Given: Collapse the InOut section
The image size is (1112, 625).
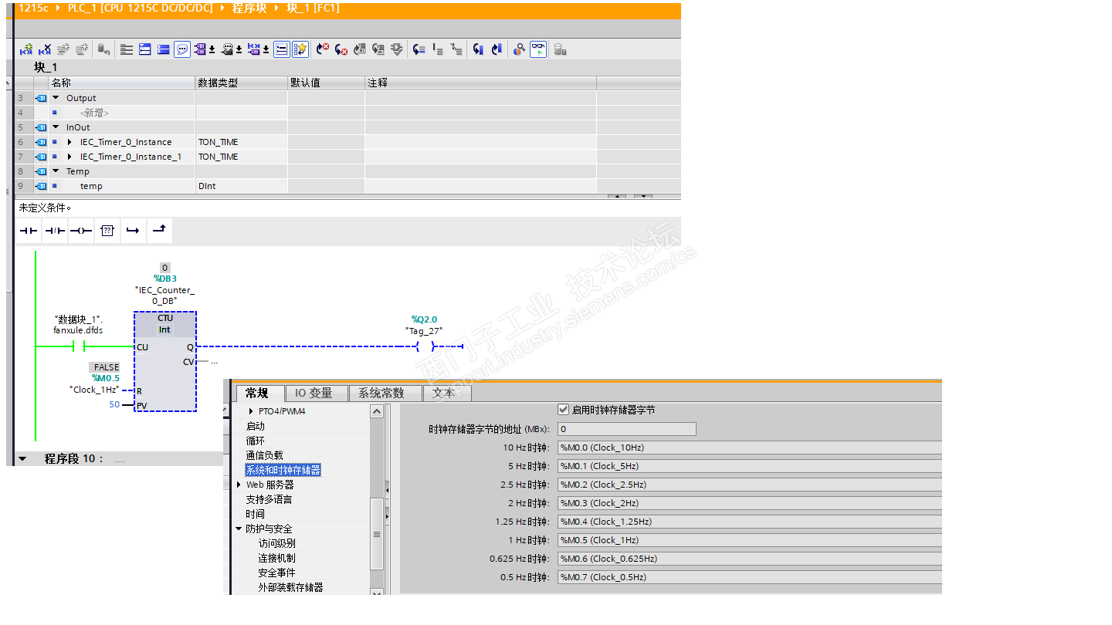Looking at the screenshot, I should pyautogui.click(x=56, y=127).
